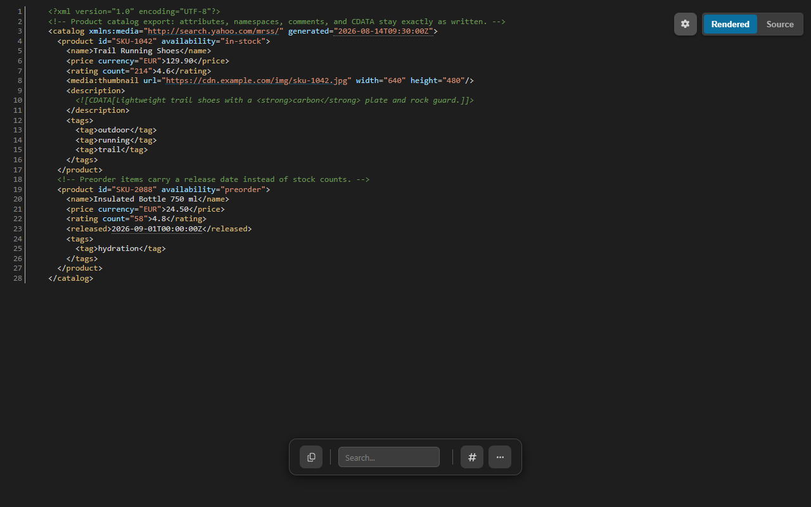The image size is (811, 507).
Task: Click the rating value 4.6
Action: [163, 71]
